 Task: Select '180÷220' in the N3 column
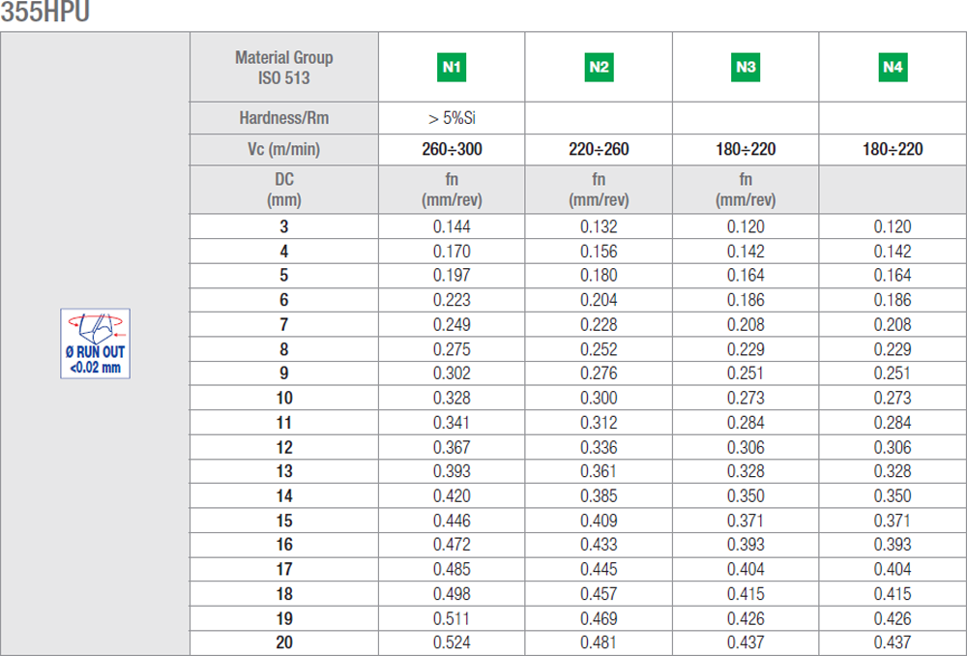click(746, 149)
